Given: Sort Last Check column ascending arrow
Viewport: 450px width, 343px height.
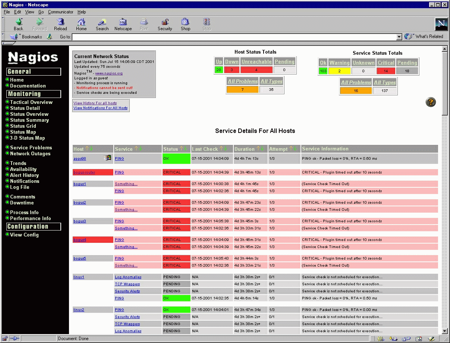Looking at the screenshot, I should click(x=221, y=149).
